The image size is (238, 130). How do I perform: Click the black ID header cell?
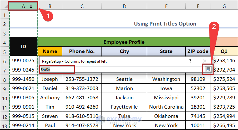(x=23, y=47)
